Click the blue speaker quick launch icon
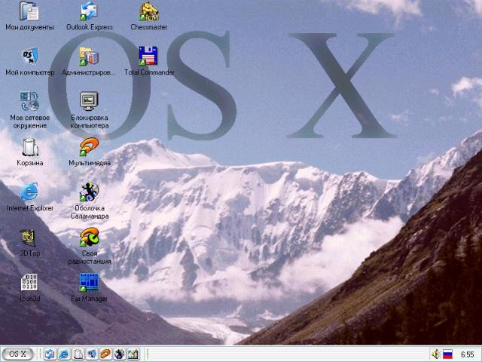Screen dimensions: 482x362 (x=92, y=354)
